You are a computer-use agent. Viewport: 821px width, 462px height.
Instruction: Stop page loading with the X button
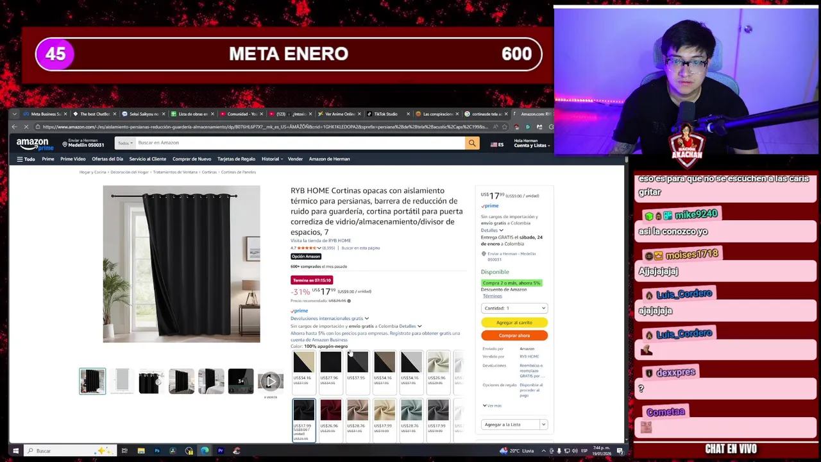pyautogui.click(x=26, y=127)
